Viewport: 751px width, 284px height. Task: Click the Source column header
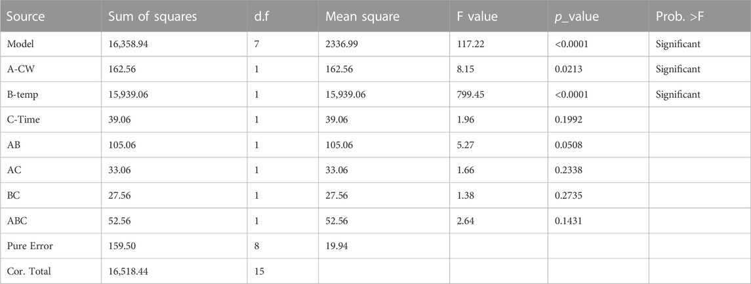26,17
